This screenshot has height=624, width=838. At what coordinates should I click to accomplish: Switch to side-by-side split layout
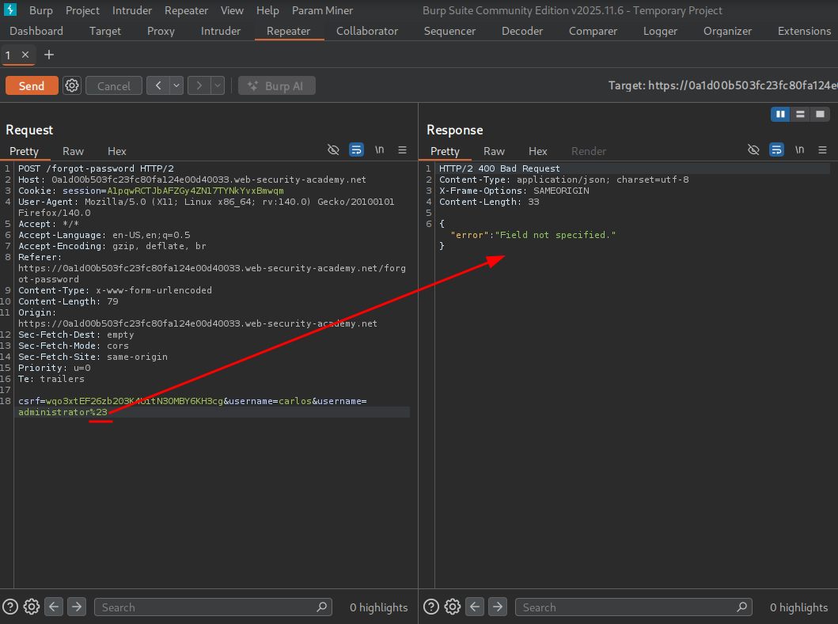(780, 114)
